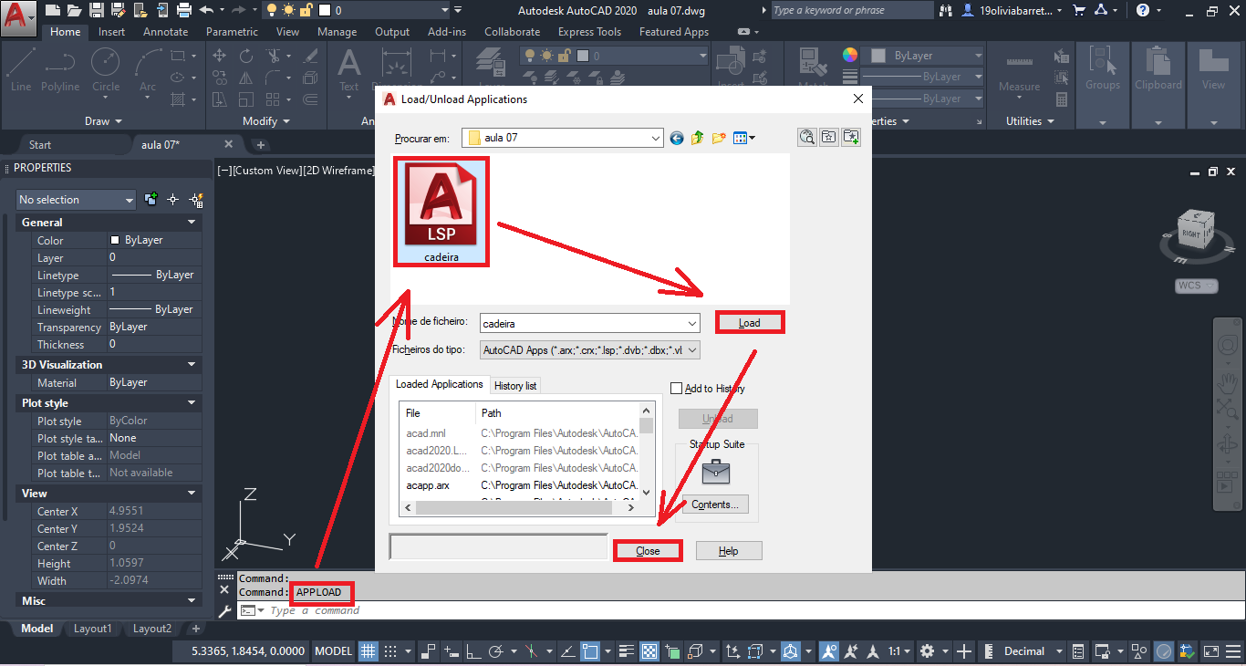Switch to the Annotate ribbon tab
This screenshot has height=666, width=1246.
coord(166,31)
